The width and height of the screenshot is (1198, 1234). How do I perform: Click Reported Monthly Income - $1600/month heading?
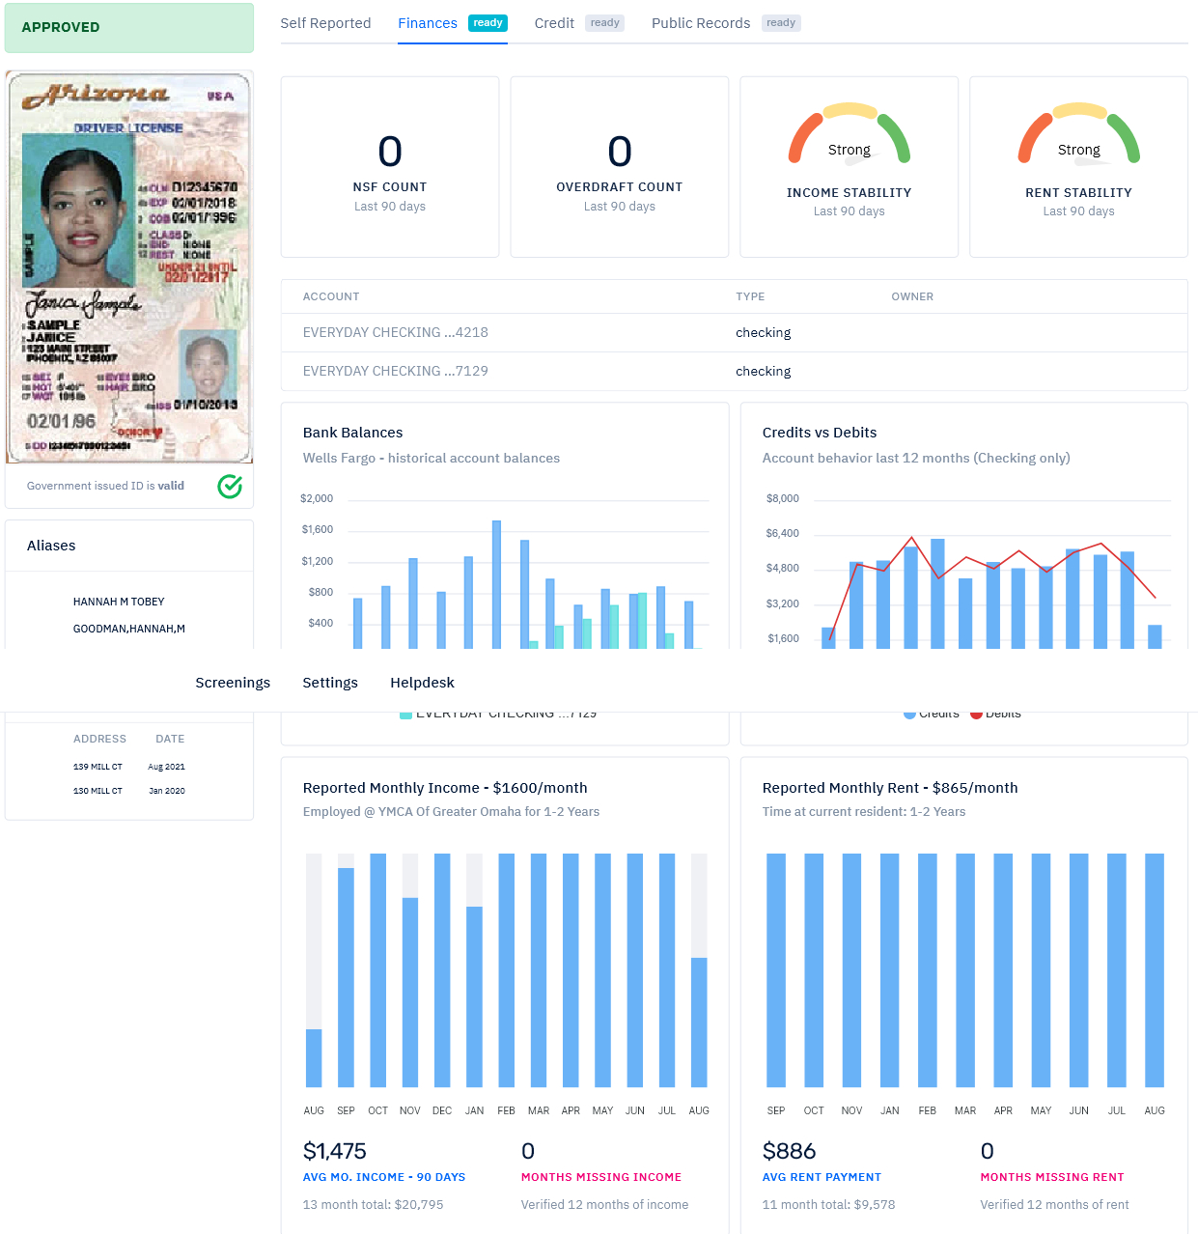tap(445, 788)
